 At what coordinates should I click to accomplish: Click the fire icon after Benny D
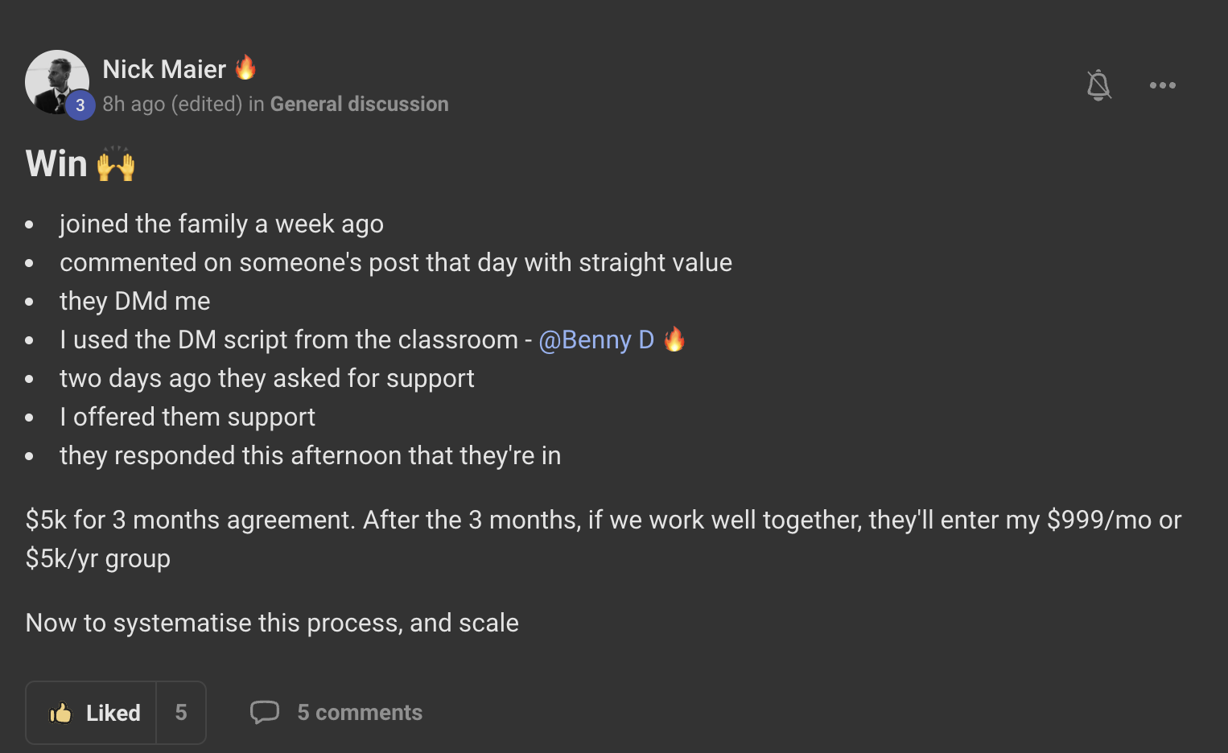(x=674, y=339)
